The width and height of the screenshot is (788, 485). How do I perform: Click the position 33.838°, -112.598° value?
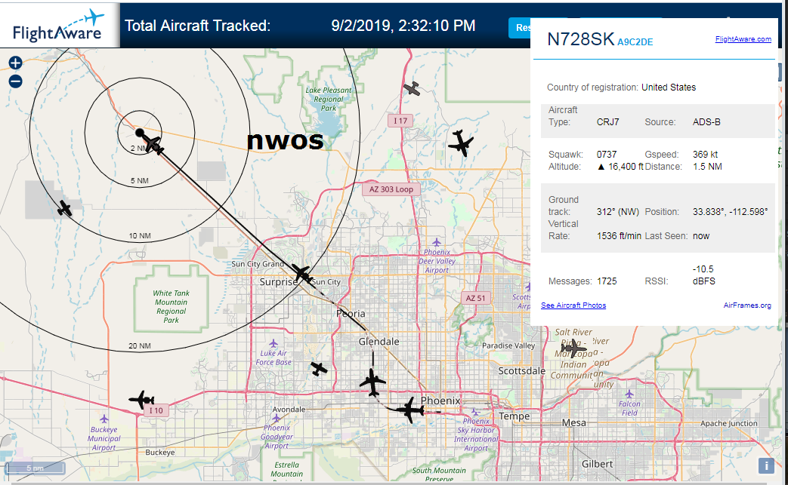pos(731,212)
